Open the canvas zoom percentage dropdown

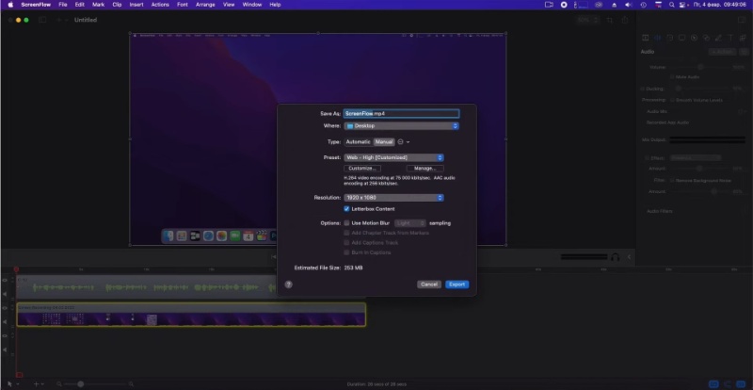click(587, 20)
